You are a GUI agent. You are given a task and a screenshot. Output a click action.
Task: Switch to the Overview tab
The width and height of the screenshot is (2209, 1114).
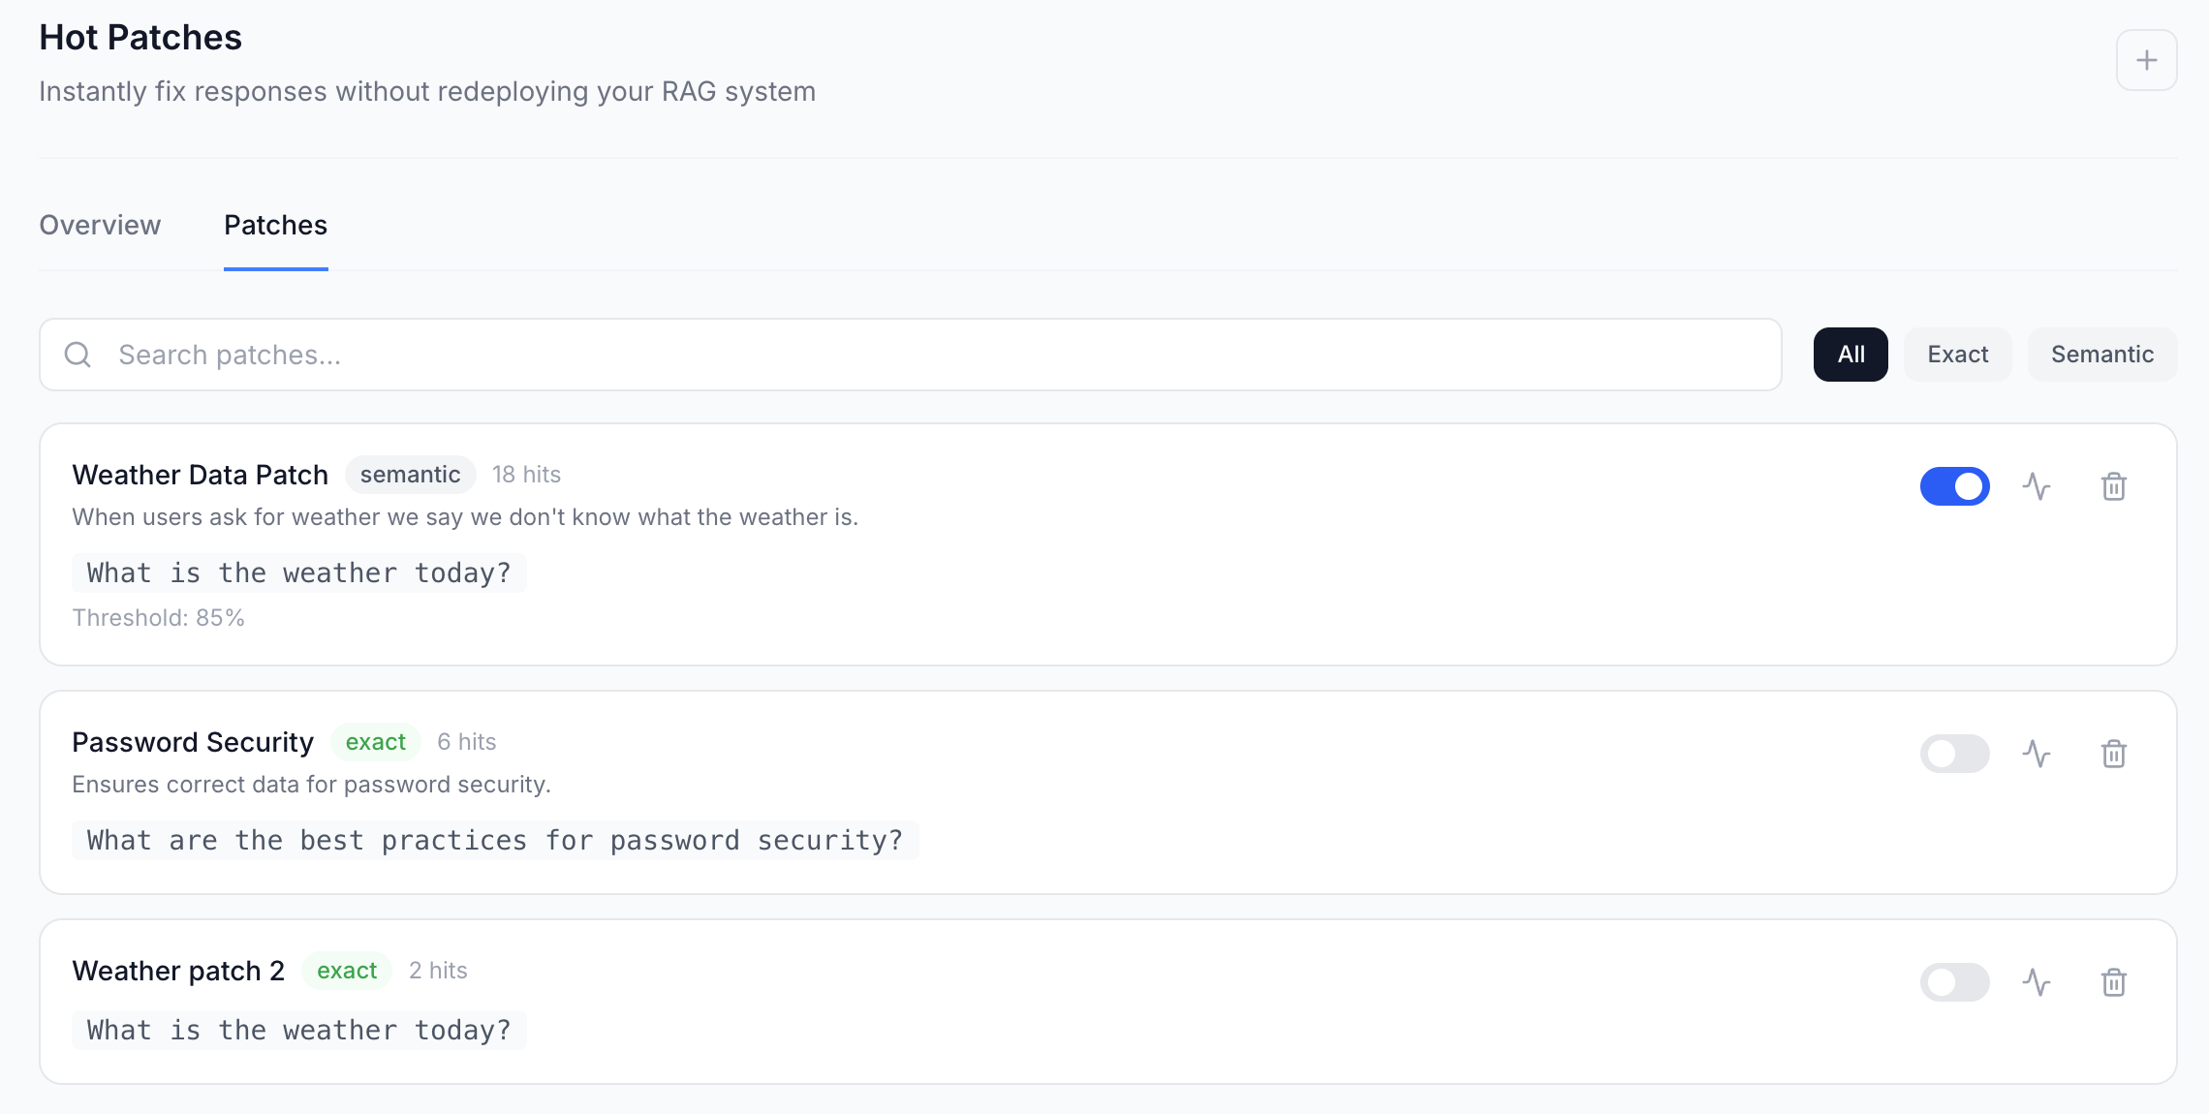point(100,225)
